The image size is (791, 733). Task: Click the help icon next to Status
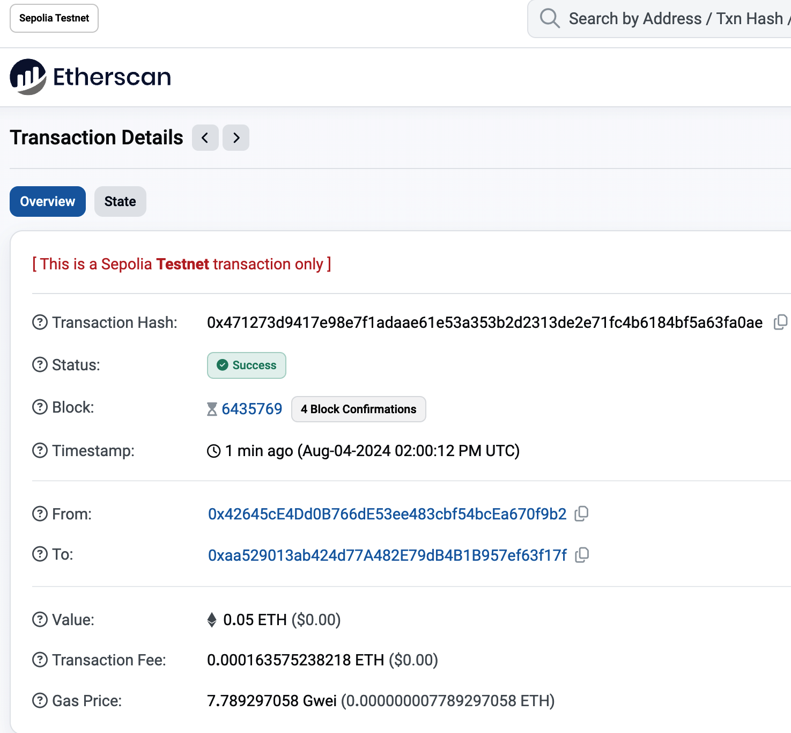(39, 365)
